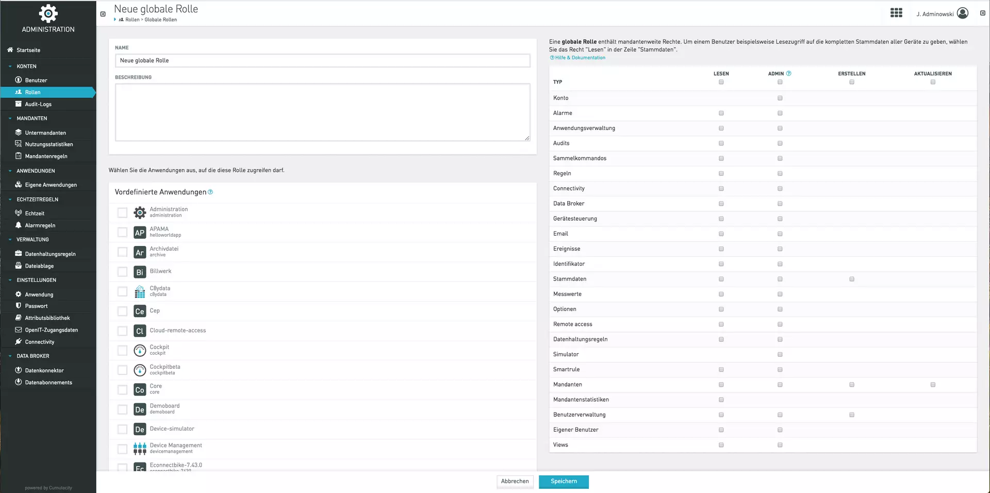Click the Speichern button
990x493 pixels.
pyautogui.click(x=563, y=481)
